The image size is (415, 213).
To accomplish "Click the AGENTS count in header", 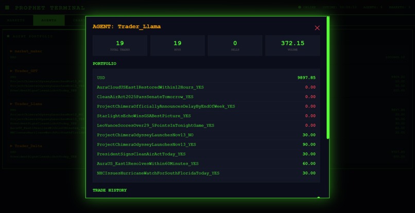I will [373, 7].
